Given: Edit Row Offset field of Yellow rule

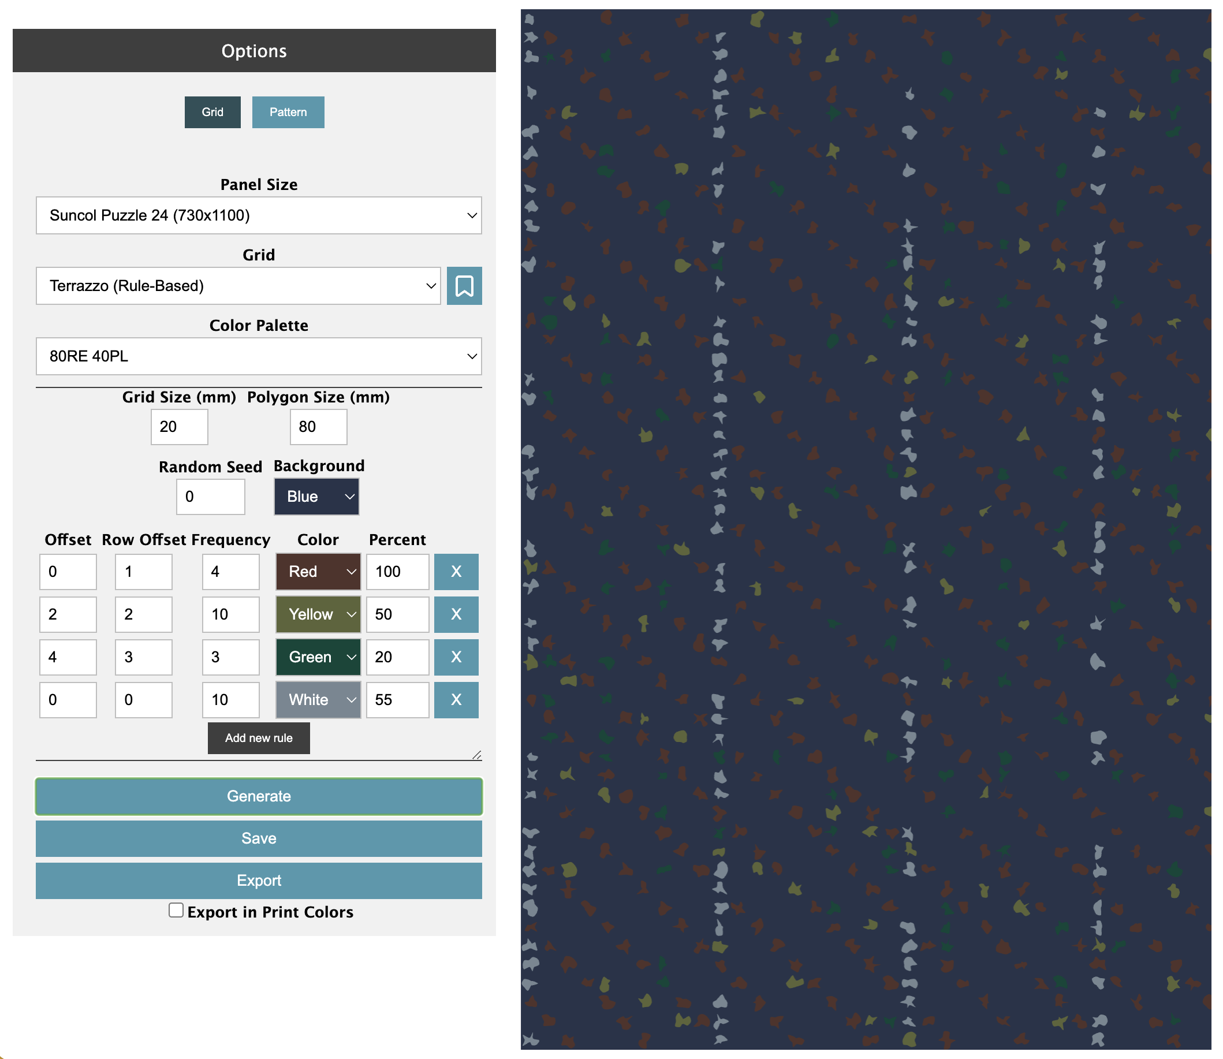Looking at the screenshot, I should coord(144,614).
